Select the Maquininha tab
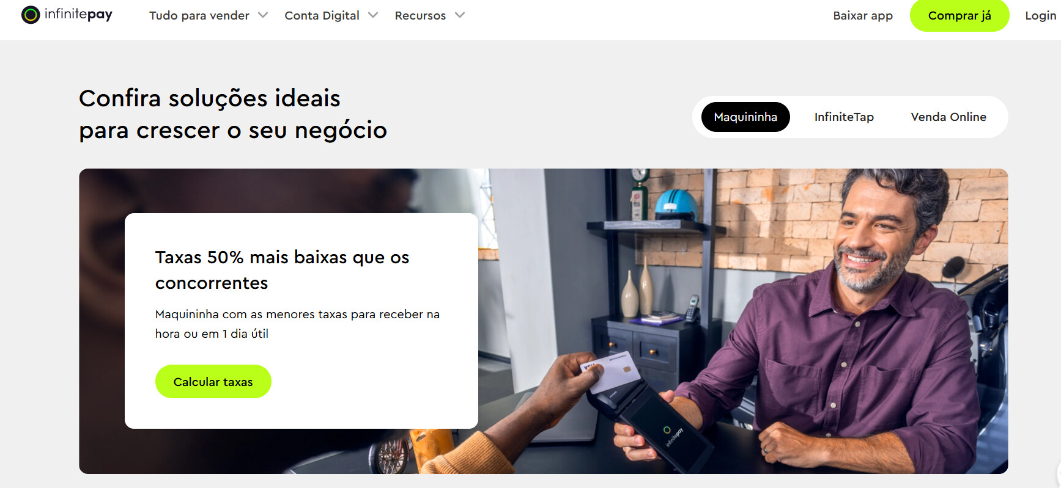The width and height of the screenshot is (1061, 488). tap(745, 117)
